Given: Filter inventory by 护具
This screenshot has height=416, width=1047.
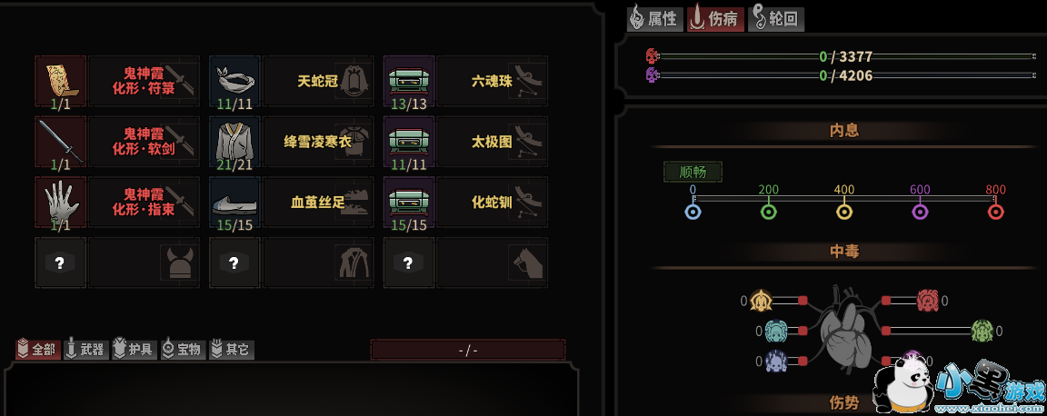Looking at the screenshot, I should [x=135, y=349].
